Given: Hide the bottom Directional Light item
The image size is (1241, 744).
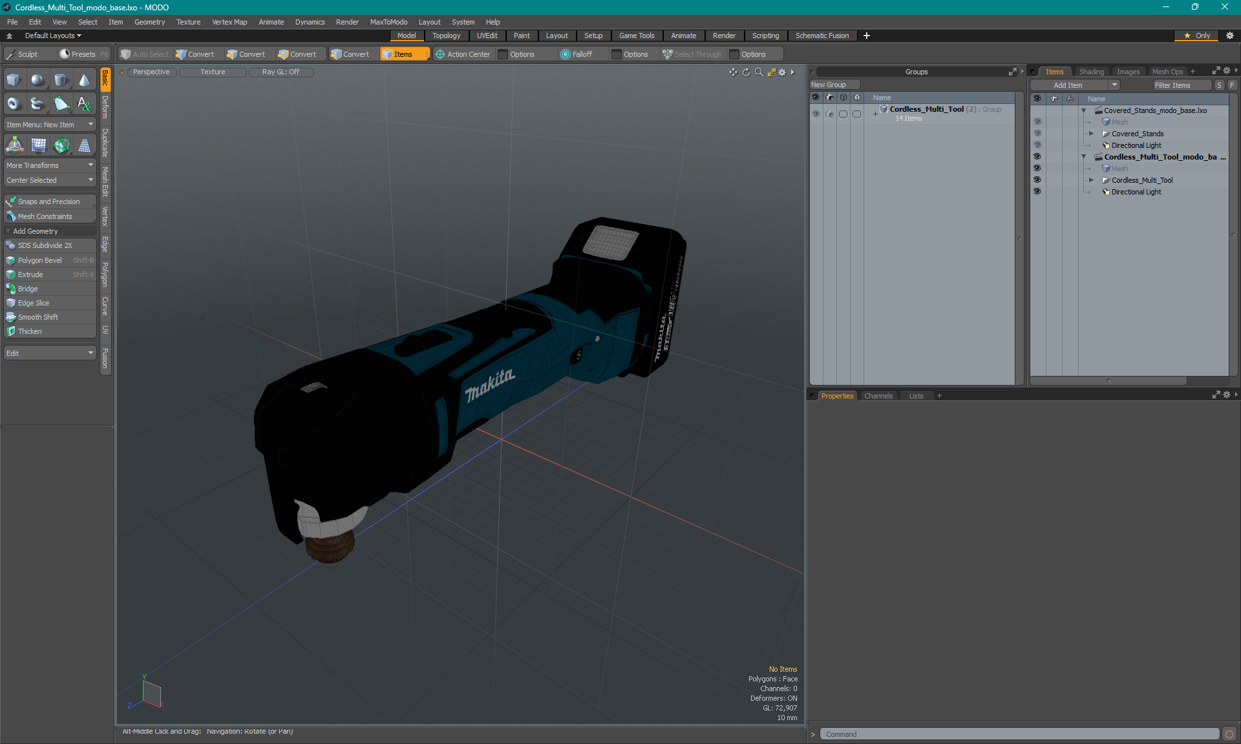Looking at the screenshot, I should pyautogui.click(x=1037, y=191).
